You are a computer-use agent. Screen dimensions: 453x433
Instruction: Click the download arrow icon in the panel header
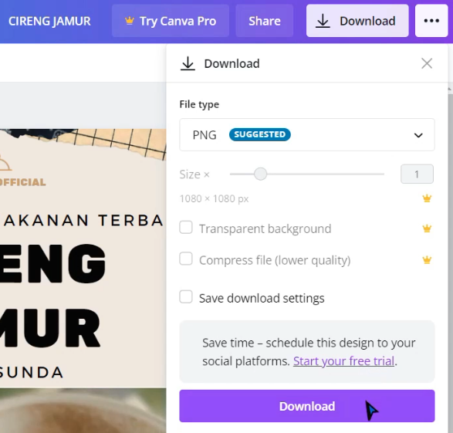pyautogui.click(x=188, y=63)
